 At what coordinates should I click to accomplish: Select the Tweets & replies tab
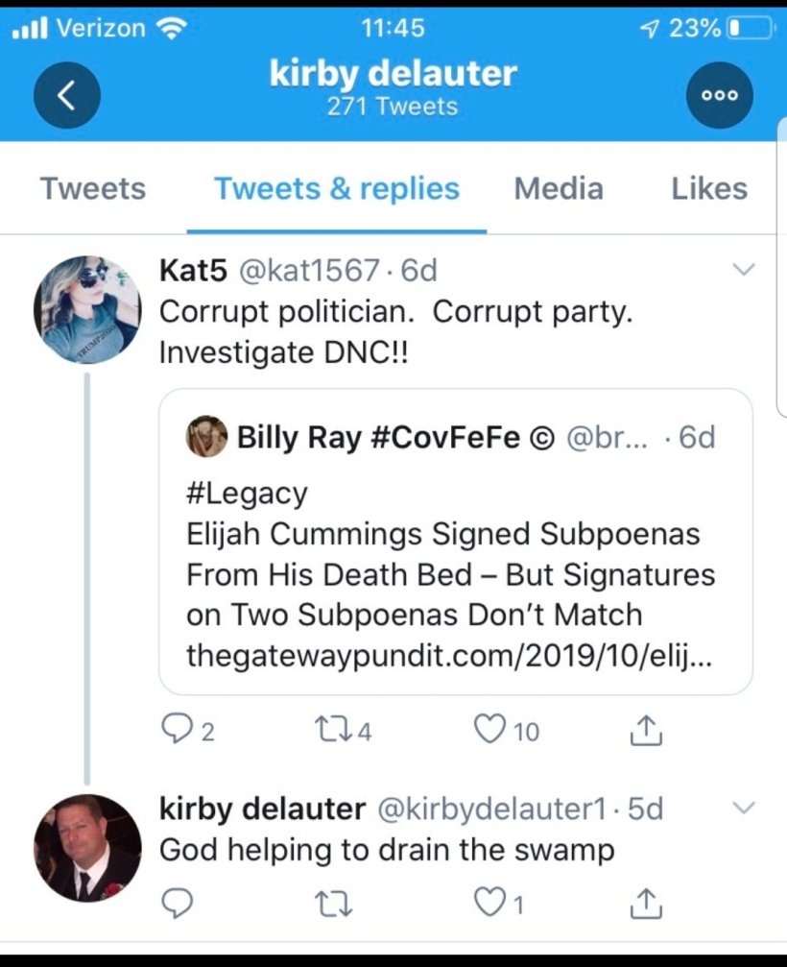(x=337, y=188)
